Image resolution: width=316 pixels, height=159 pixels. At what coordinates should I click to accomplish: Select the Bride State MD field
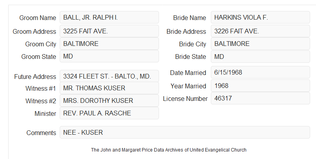point(260,57)
